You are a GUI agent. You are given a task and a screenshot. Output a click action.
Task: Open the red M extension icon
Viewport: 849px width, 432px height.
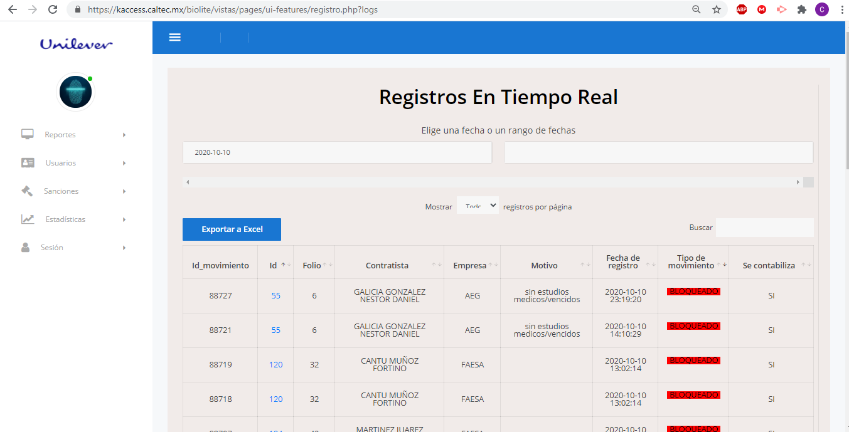coord(762,9)
